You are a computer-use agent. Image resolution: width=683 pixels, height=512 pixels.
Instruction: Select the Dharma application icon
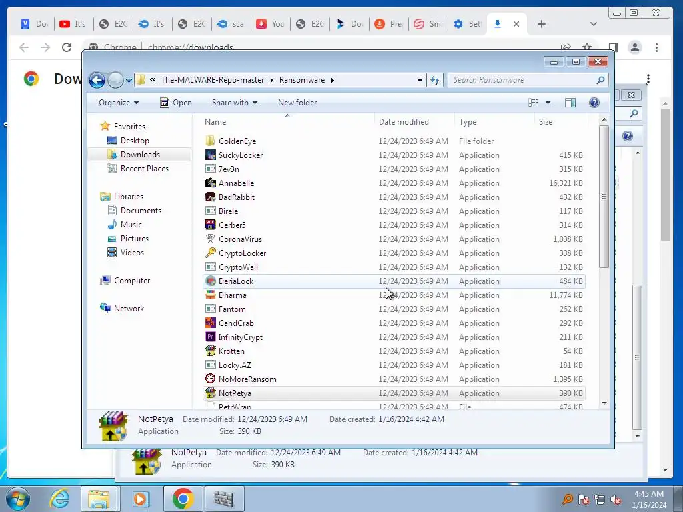[x=210, y=295]
